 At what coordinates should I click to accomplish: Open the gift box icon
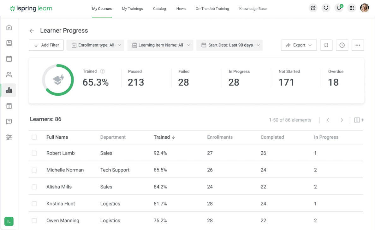tap(313, 8)
